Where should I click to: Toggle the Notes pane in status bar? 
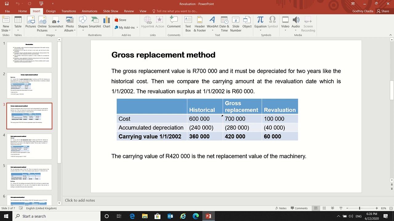[280, 208]
